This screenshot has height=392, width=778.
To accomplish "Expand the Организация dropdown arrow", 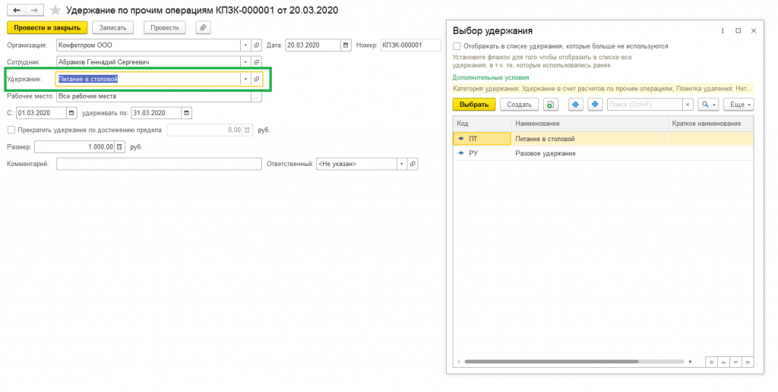I will pyautogui.click(x=245, y=45).
